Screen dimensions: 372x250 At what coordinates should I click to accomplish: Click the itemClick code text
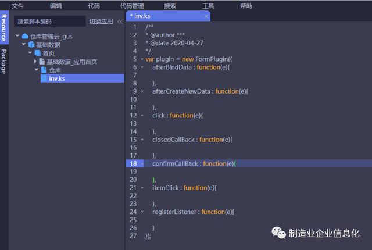point(166,188)
